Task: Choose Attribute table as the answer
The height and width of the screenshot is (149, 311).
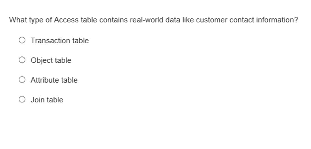Action: coord(22,80)
